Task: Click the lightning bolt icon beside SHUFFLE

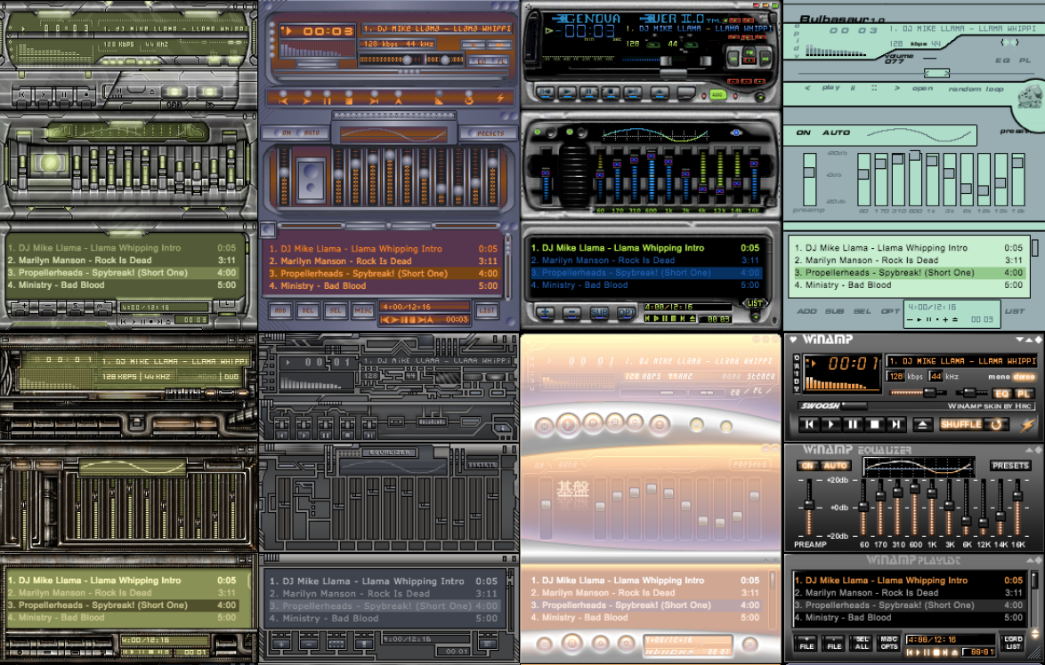Action: 1026,425
